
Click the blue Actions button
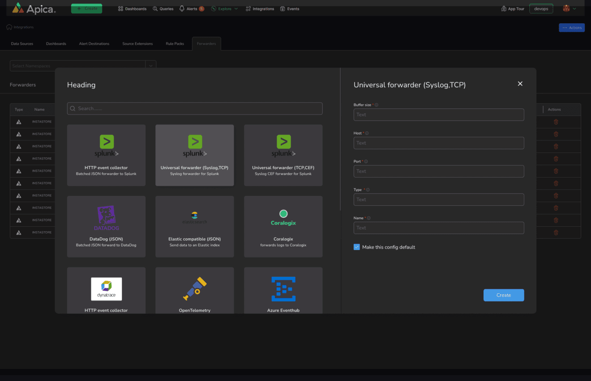pos(572,28)
